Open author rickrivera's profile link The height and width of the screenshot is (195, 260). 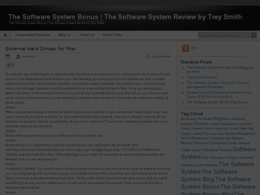(28, 57)
